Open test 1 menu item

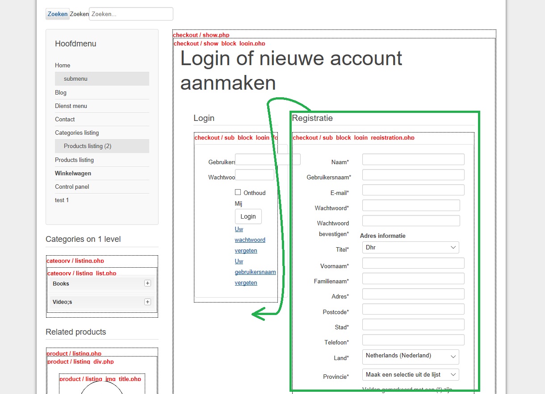tap(62, 200)
